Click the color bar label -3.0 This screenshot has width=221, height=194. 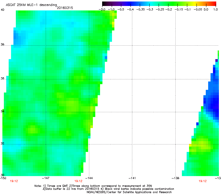click(102, 10)
